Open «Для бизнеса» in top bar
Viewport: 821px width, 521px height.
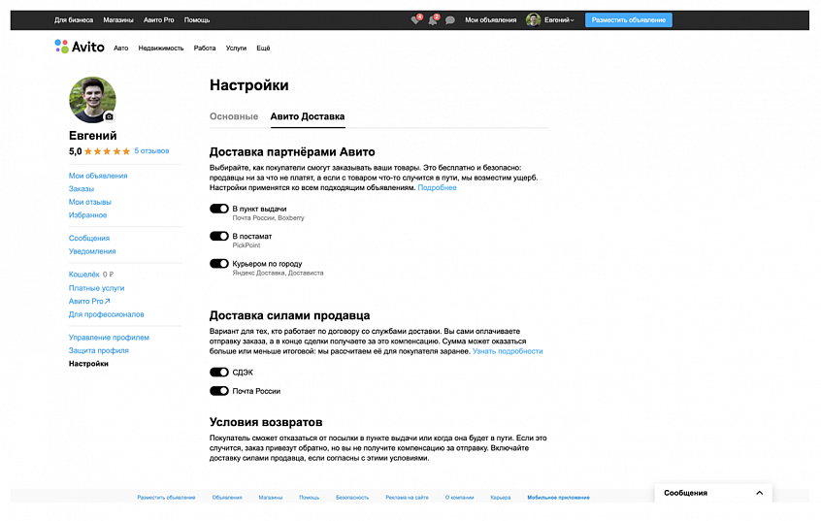tap(74, 20)
